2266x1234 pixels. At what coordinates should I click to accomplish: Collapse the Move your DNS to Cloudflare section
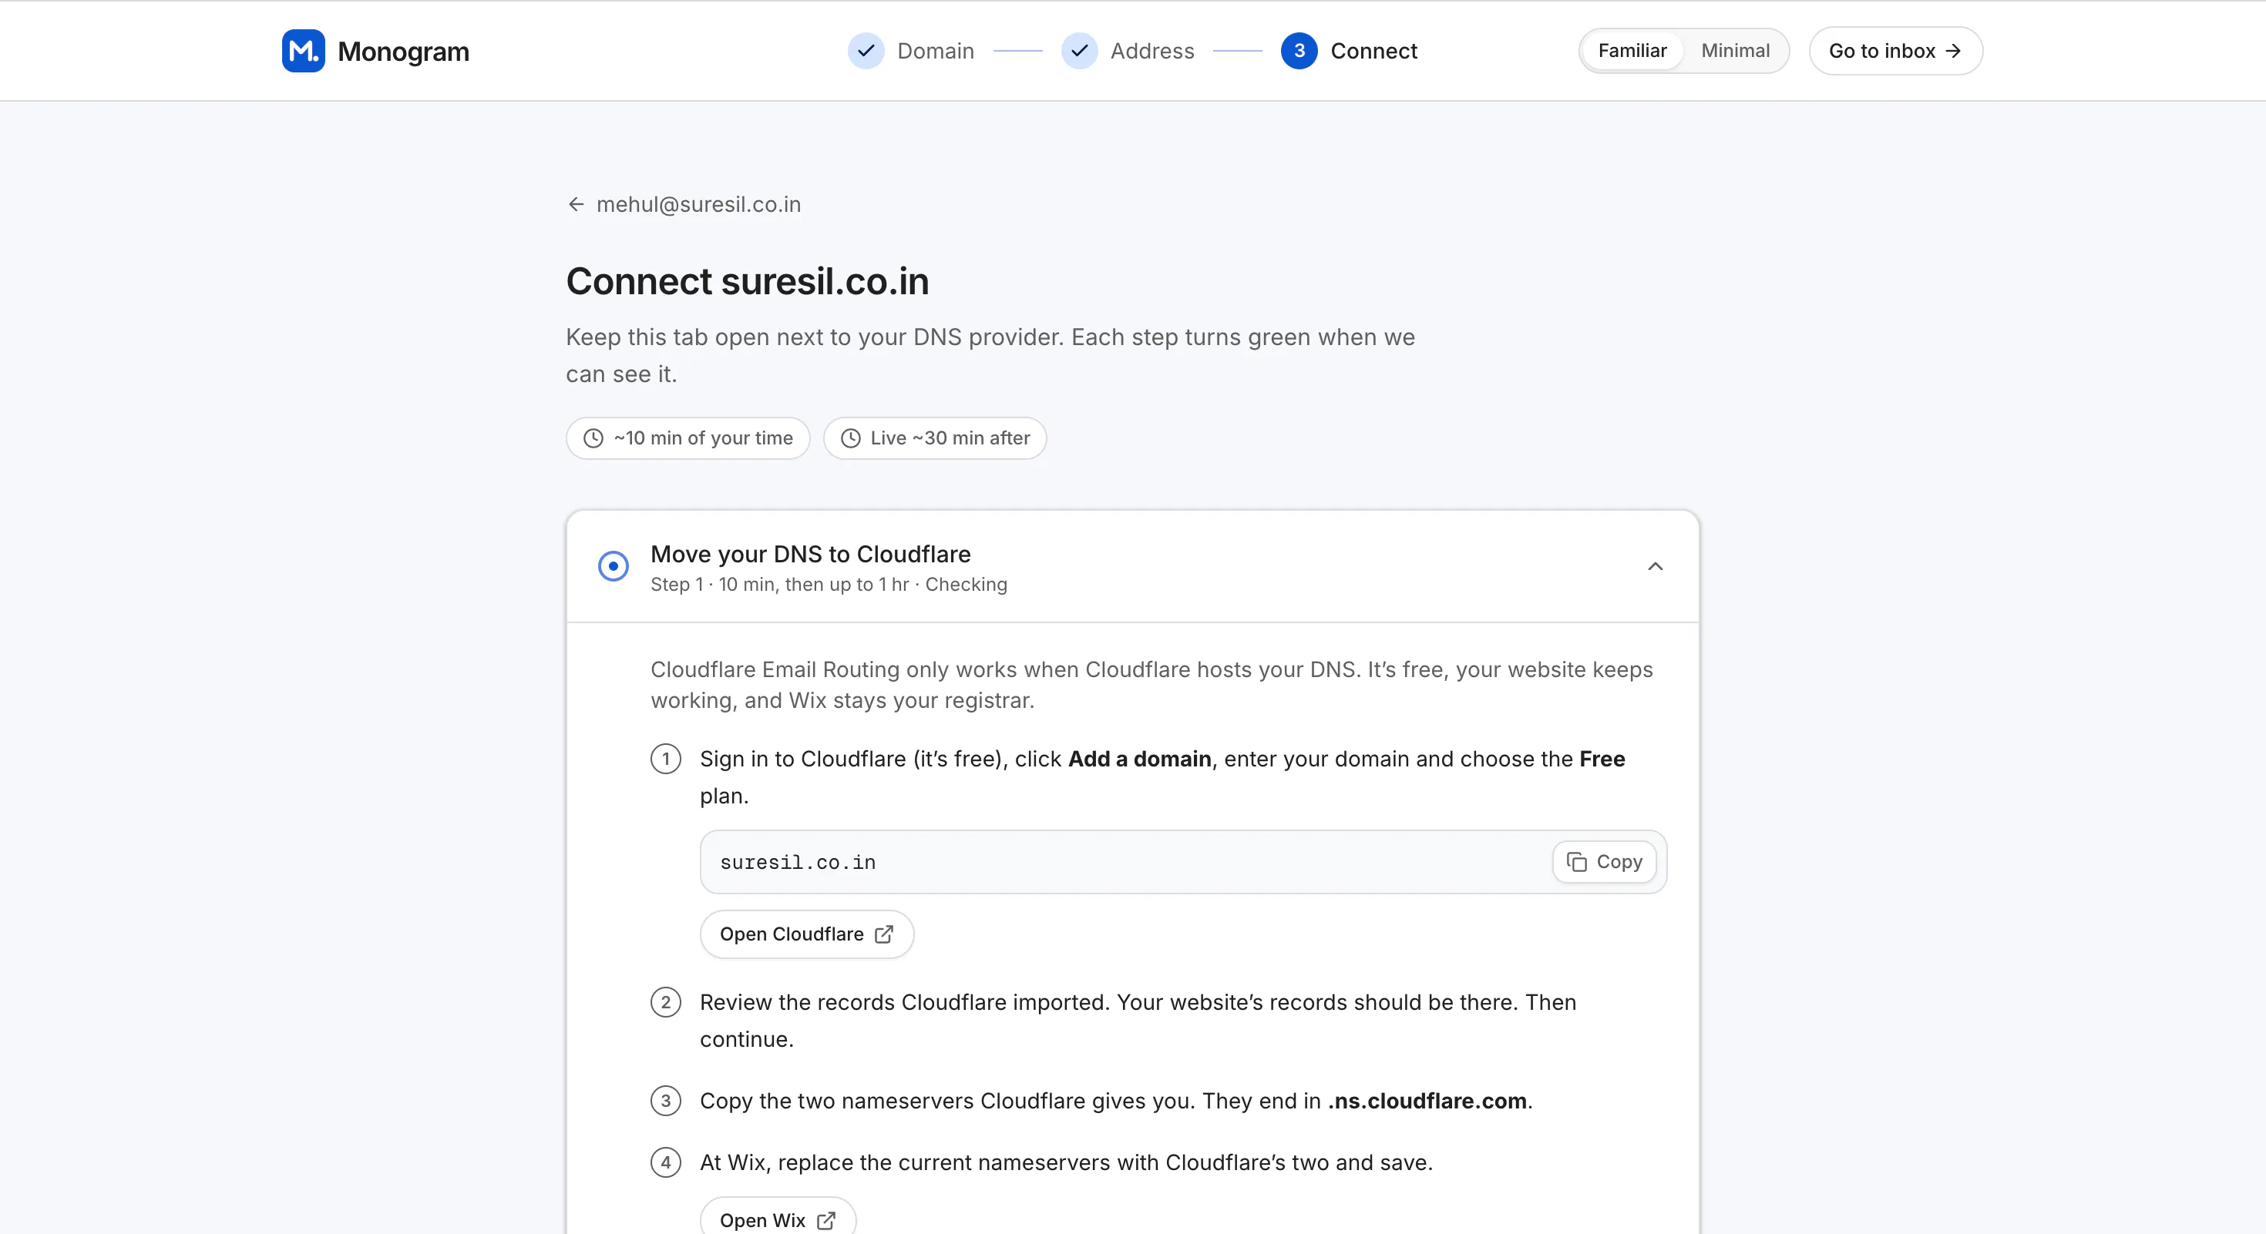point(1655,567)
